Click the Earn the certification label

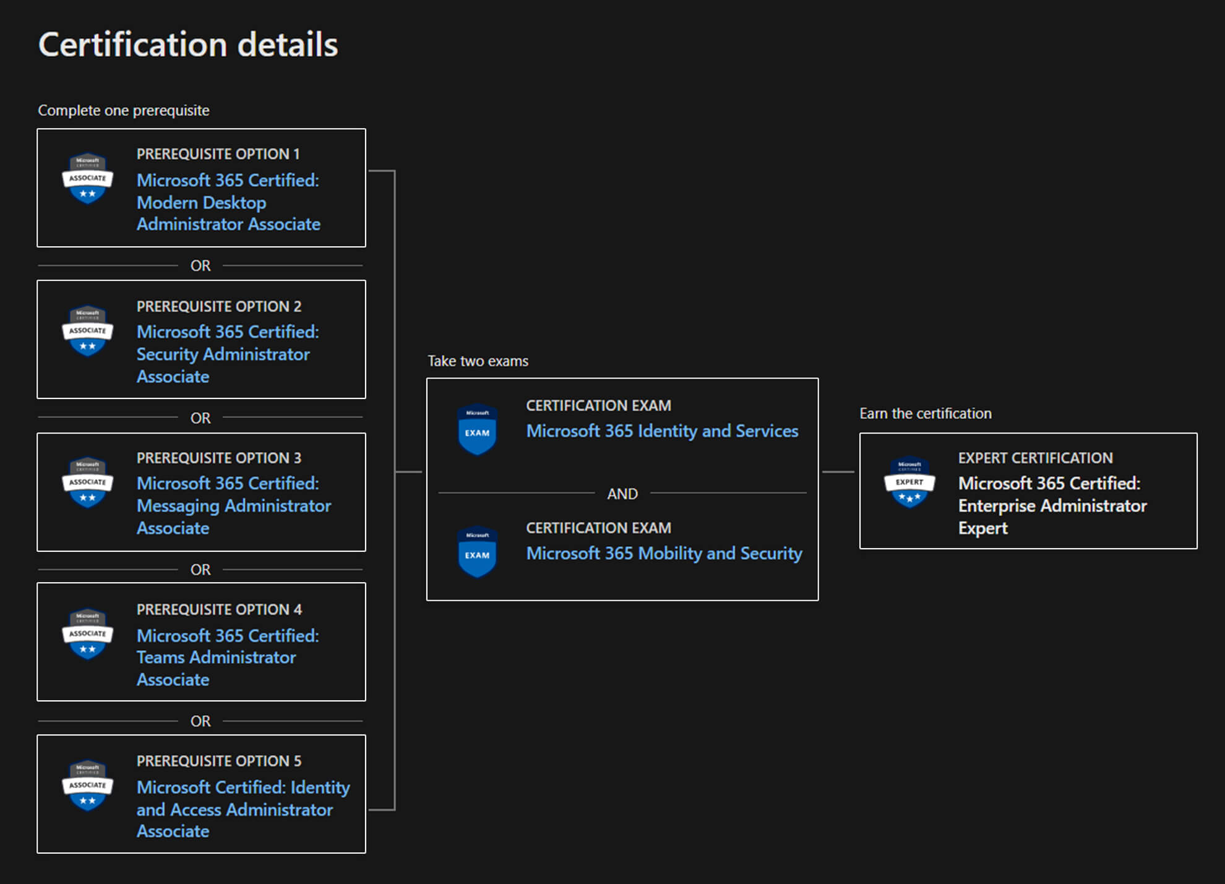925,413
